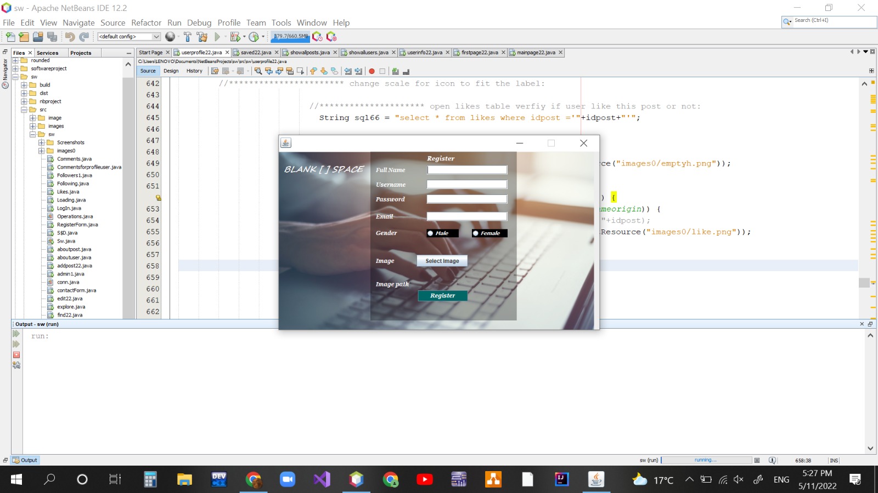
Task: Open a project using the Open Project icon
Action: [37, 37]
